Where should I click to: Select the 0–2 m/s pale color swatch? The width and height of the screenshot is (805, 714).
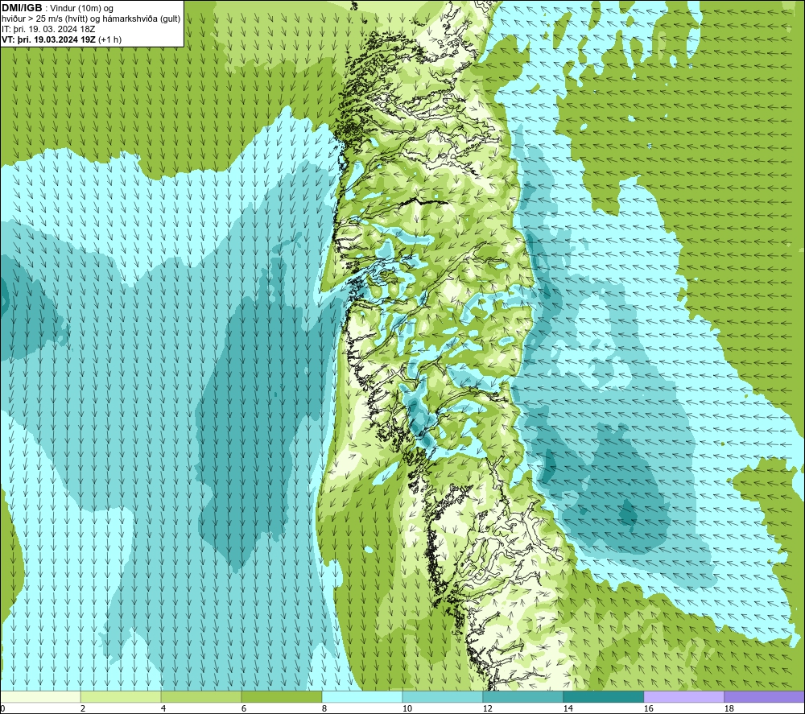tap(40, 696)
